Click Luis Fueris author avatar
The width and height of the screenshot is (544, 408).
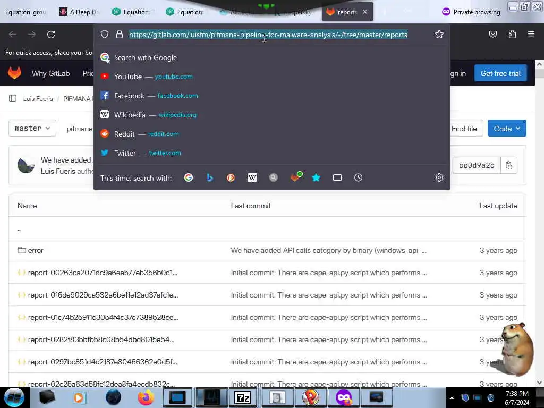[26, 166]
